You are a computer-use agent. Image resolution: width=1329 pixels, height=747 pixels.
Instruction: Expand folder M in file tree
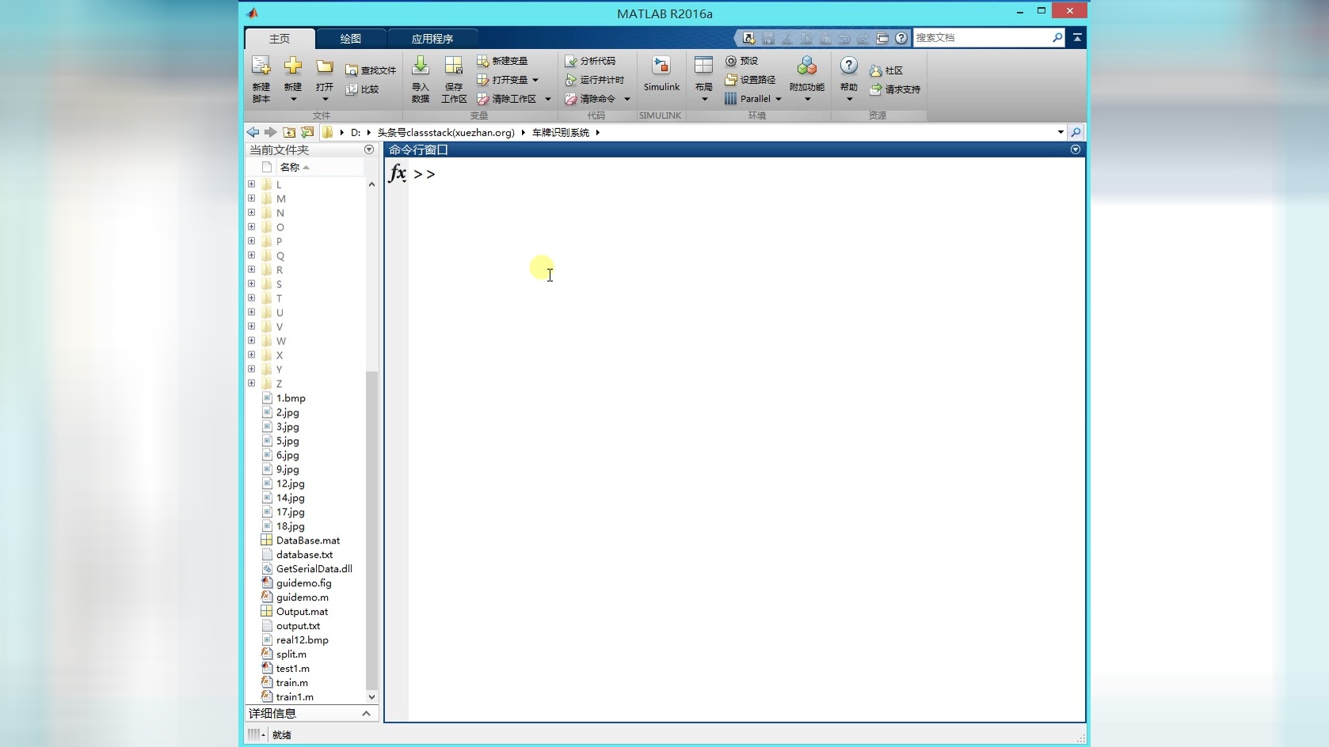tap(252, 199)
